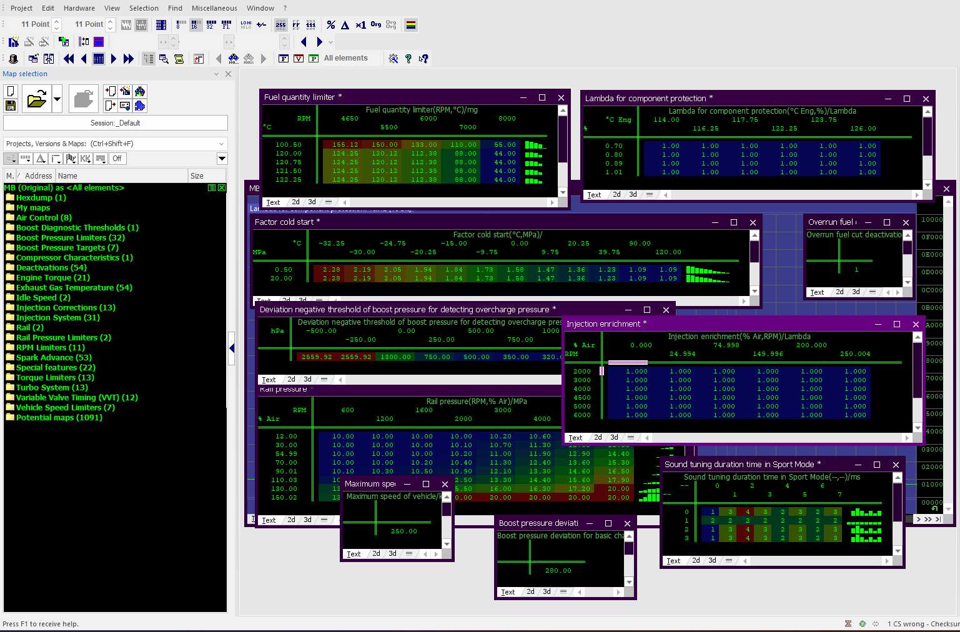Switch to 32-bit data width
Viewport: 960px width, 632px height.
[210, 25]
